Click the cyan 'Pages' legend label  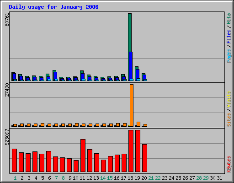[x=229, y=56]
